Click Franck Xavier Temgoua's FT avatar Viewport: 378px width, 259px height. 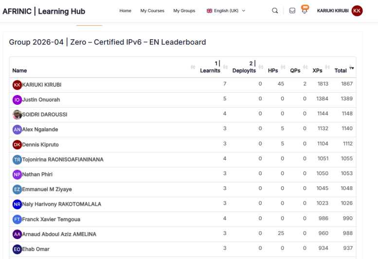pos(17,219)
